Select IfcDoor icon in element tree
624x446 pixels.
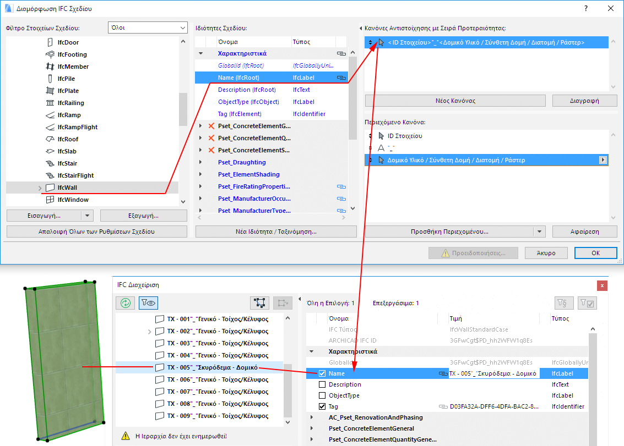tap(50, 42)
